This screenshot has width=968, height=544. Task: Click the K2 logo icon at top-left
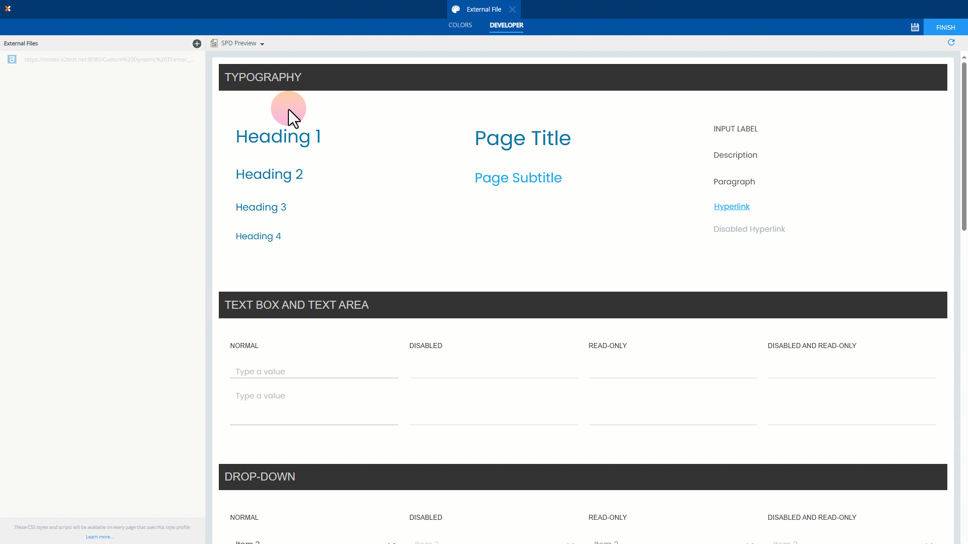8,9
